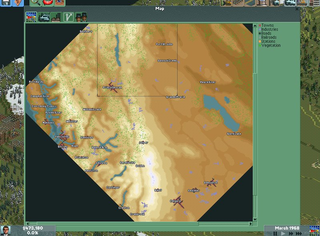Viewport: 320px width, 236px height.
Task: Click the Kelowna label on the map
Action: click(102, 163)
